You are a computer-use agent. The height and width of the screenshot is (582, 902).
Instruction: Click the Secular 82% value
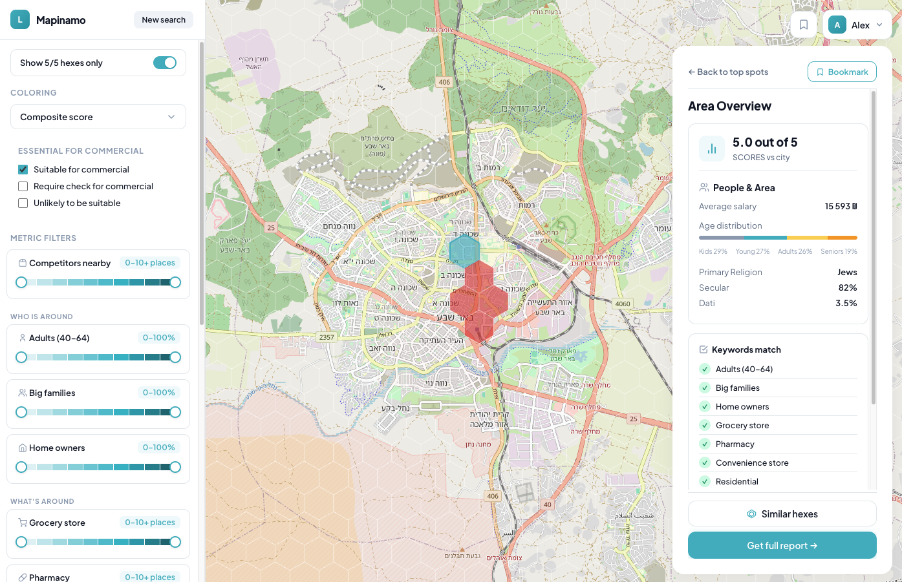pyautogui.click(x=848, y=287)
